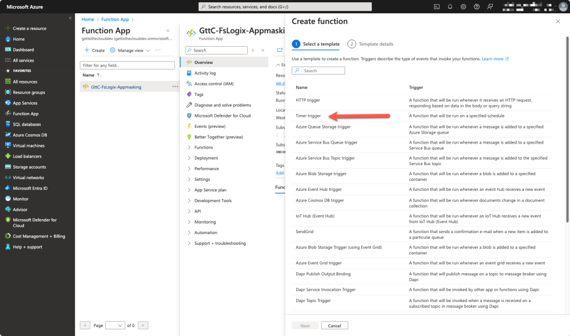Click the help question mark icon

tap(476, 7)
